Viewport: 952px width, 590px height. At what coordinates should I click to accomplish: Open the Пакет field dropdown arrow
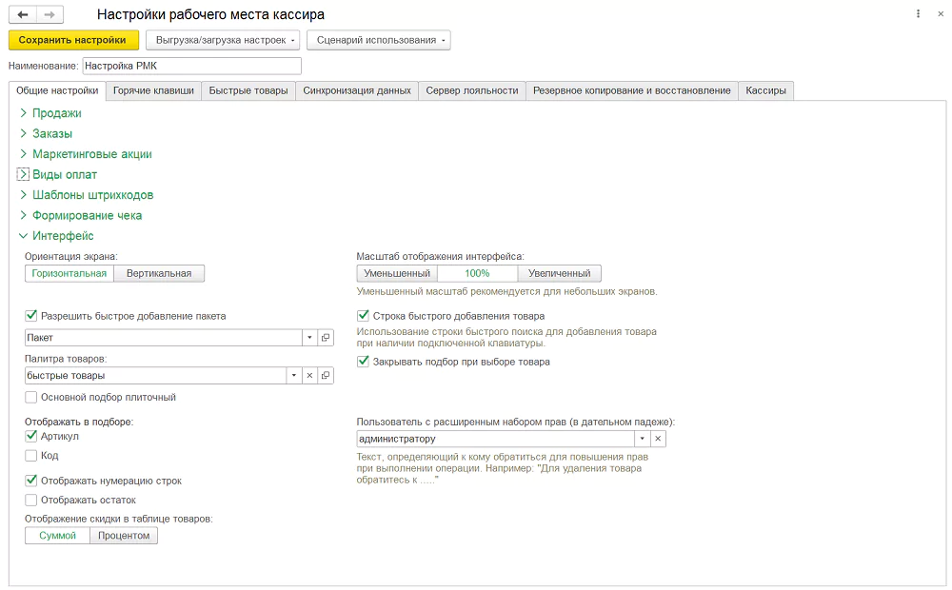pyautogui.click(x=309, y=338)
